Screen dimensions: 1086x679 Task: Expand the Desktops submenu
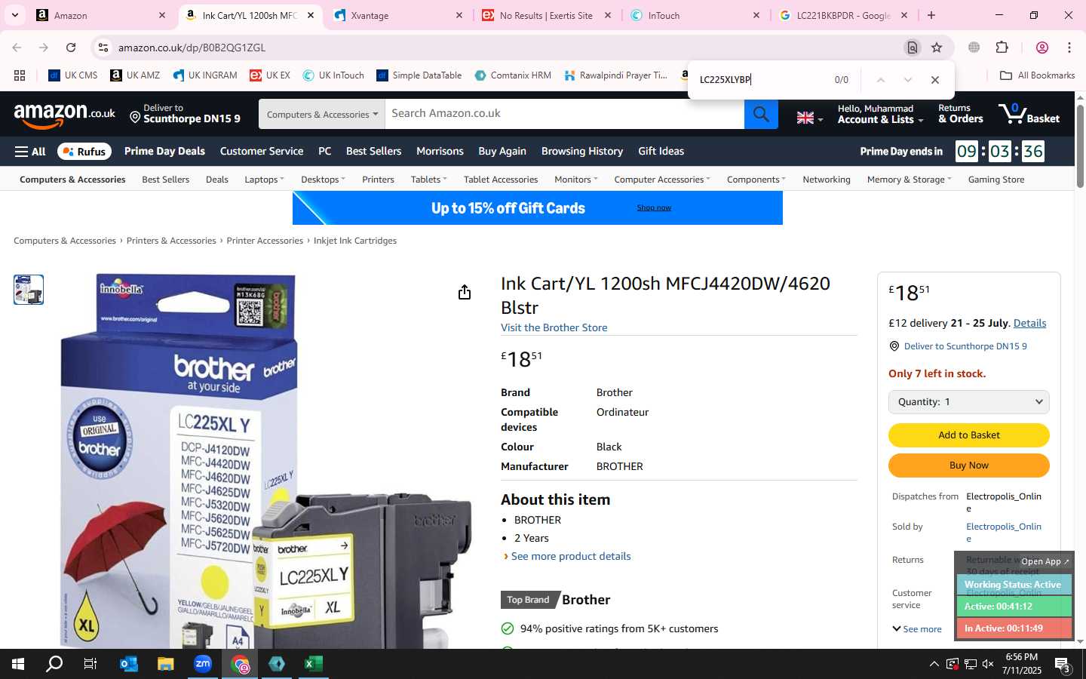323,180
